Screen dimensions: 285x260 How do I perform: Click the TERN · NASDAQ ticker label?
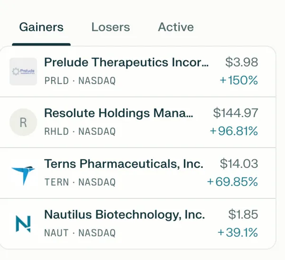coord(80,182)
